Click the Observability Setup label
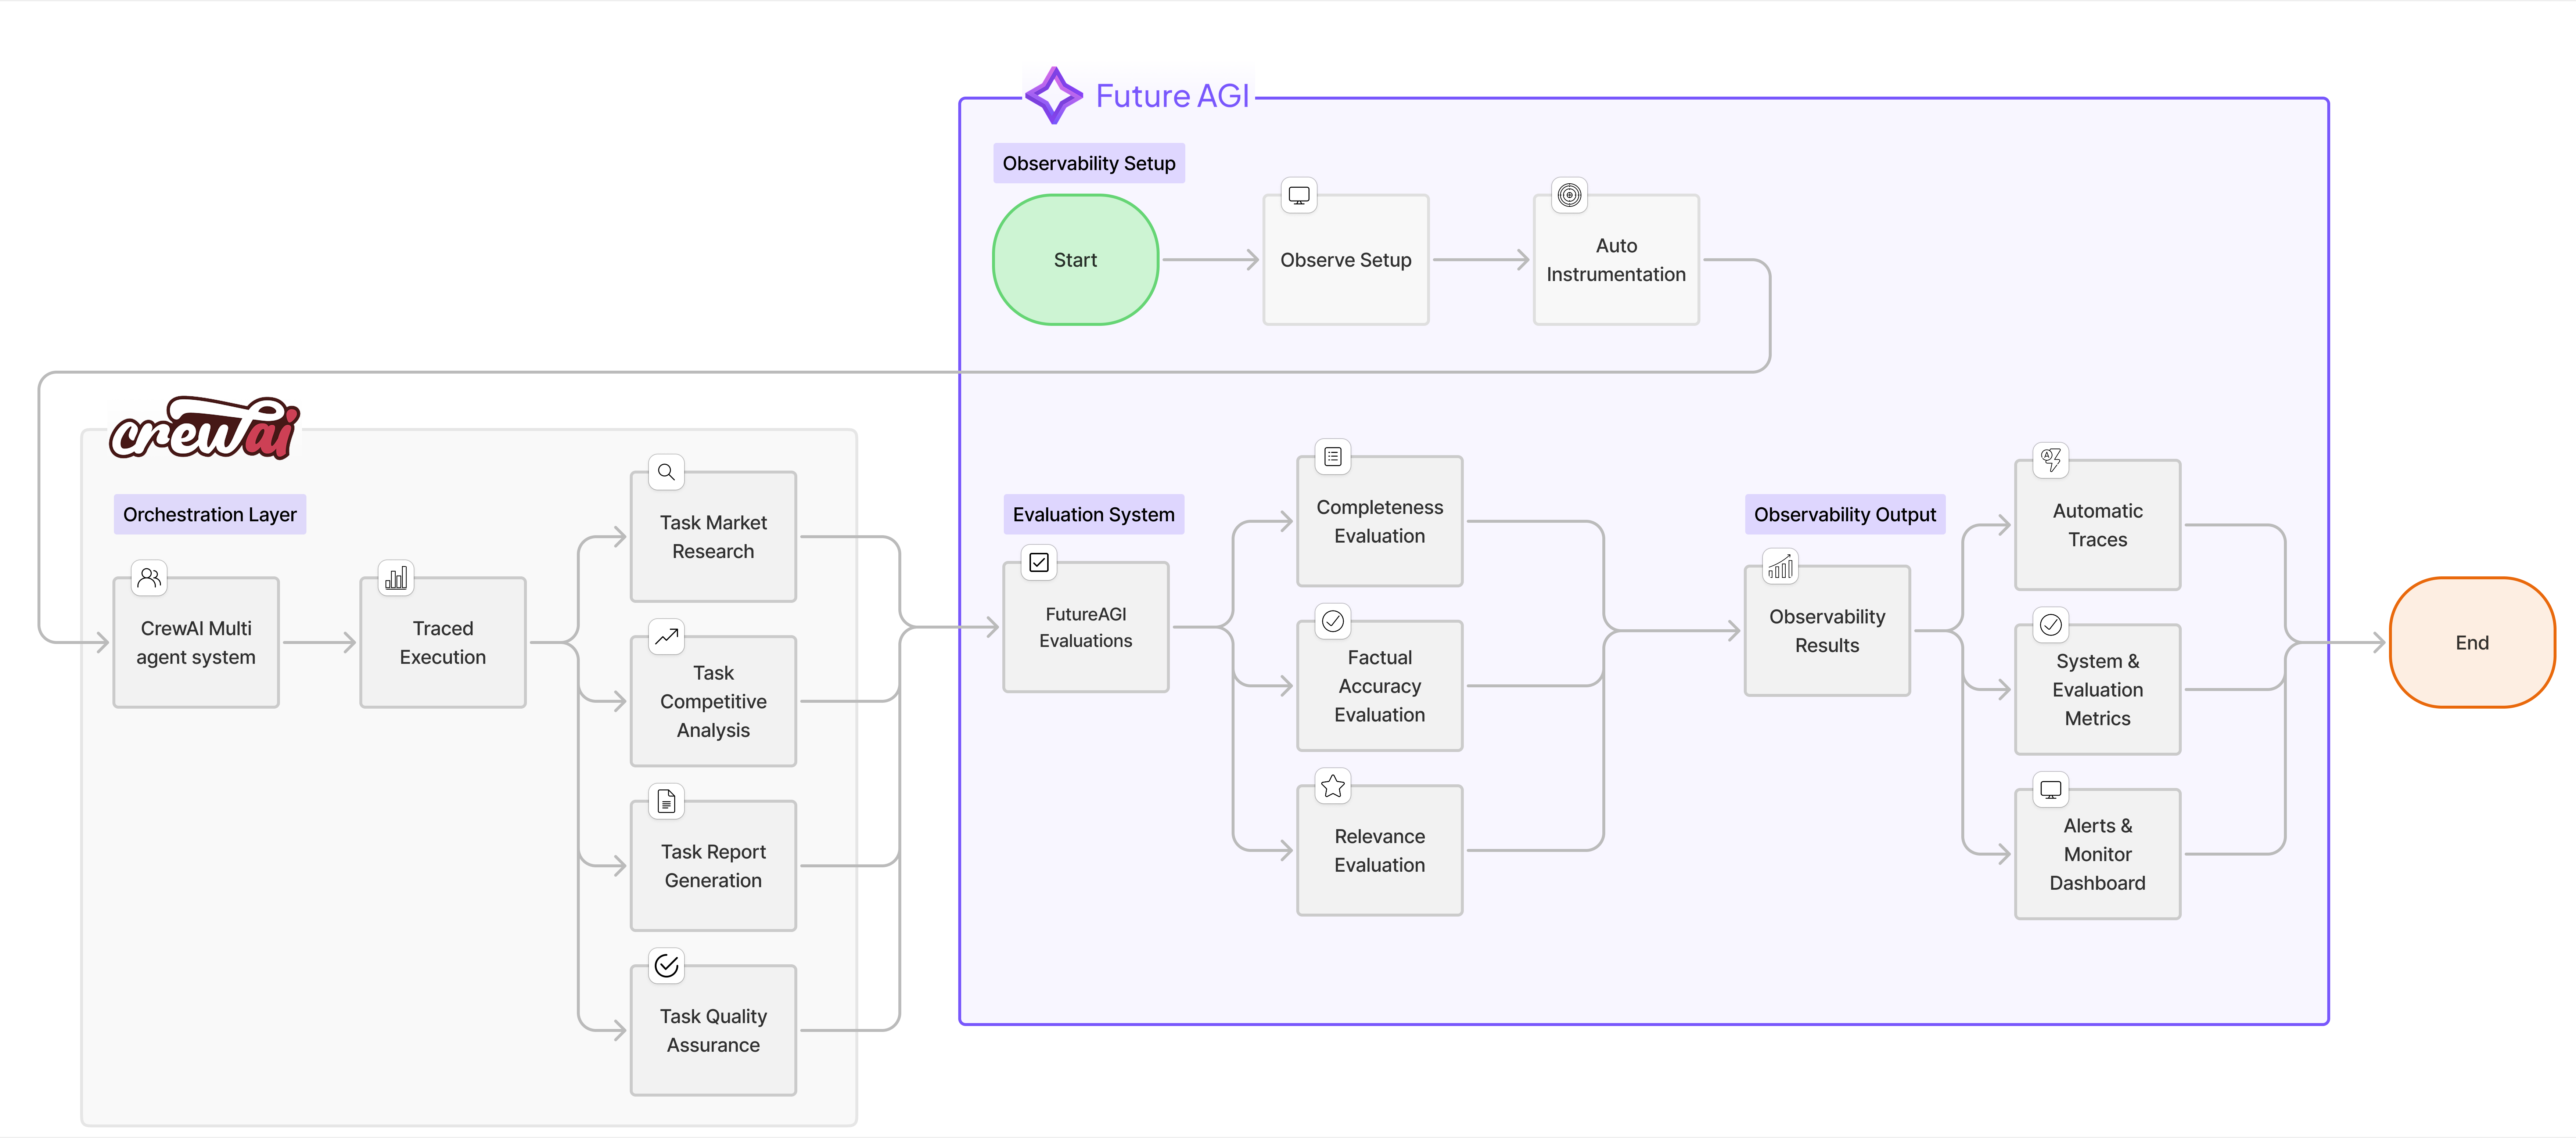Viewport: 2576px width, 1141px height. pyautogui.click(x=1089, y=163)
